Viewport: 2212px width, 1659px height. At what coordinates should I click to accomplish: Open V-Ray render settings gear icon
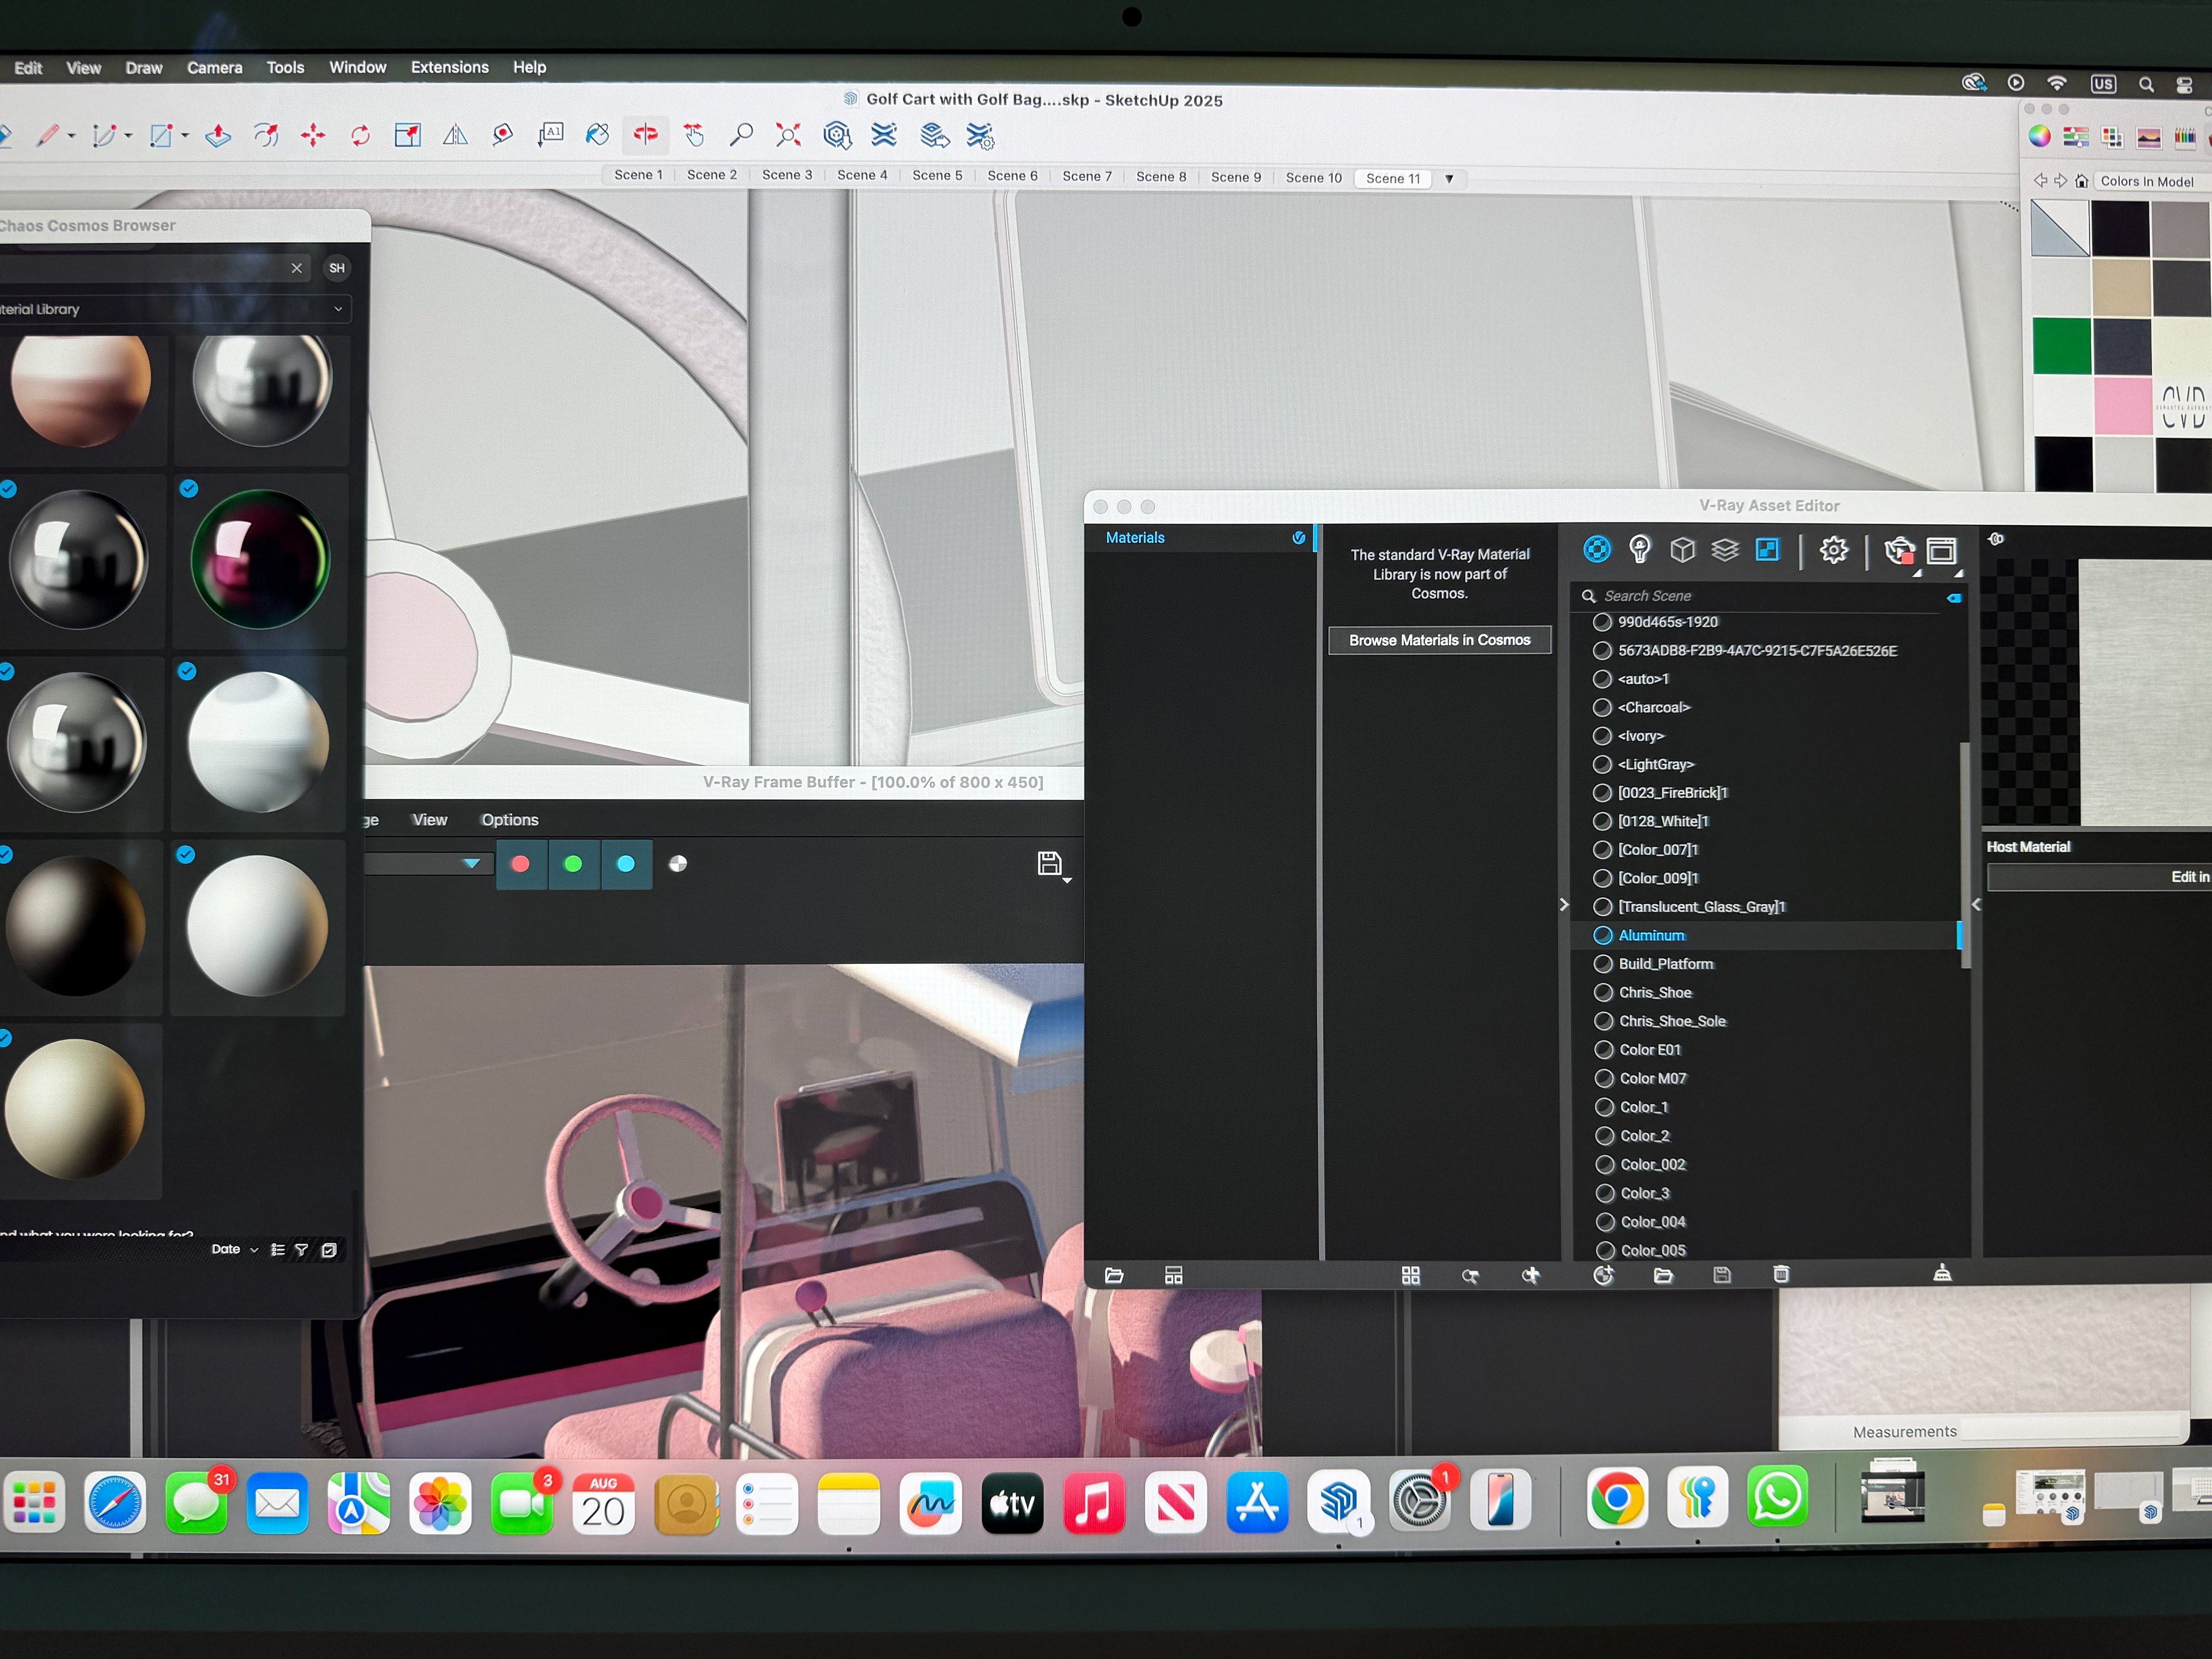point(1833,549)
